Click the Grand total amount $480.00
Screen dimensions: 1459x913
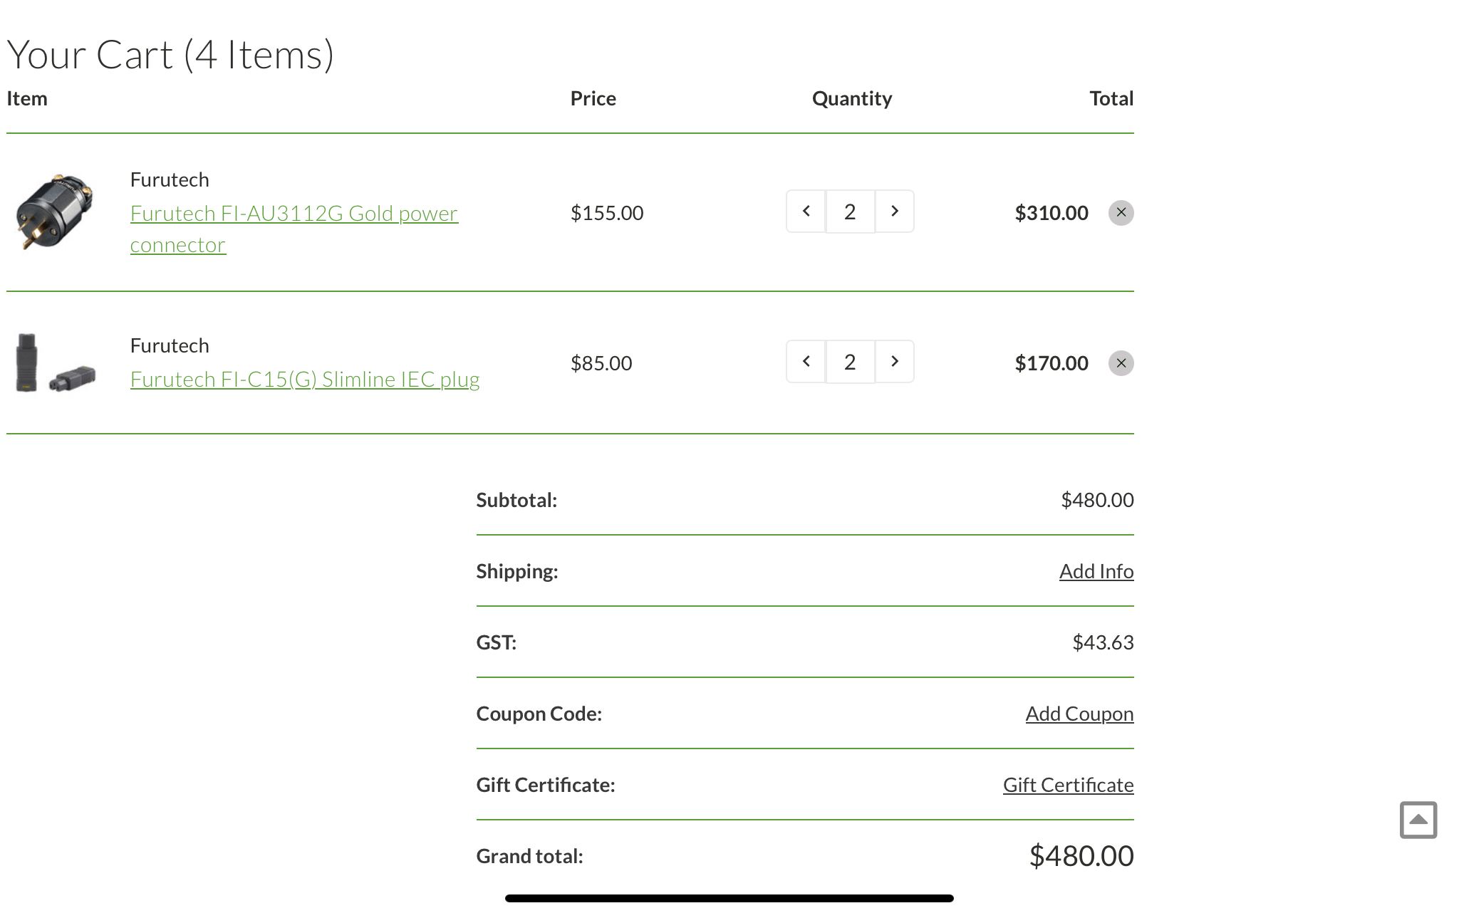point(1081,856)
